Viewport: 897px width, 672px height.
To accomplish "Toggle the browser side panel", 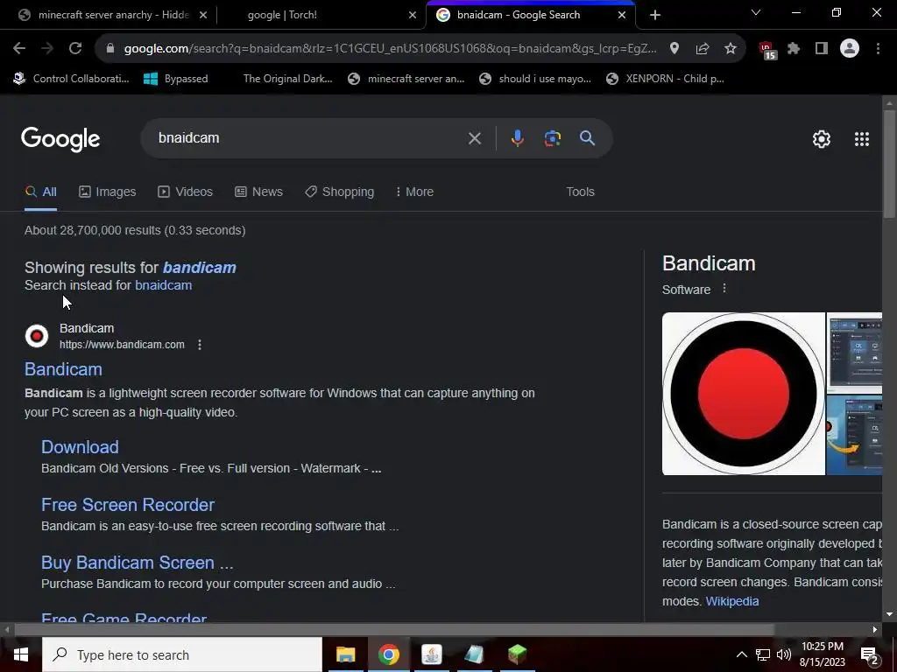I will click(822, 49).
